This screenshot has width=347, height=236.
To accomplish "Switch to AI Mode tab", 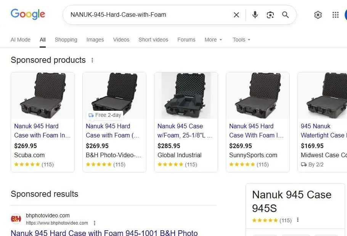I will [21, 40].
